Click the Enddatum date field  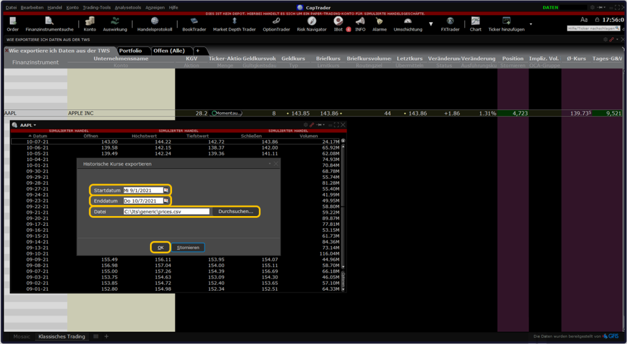[x=143, y=201]
